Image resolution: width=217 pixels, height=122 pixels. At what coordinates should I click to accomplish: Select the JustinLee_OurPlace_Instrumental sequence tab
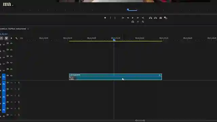(x=13, y=29)
